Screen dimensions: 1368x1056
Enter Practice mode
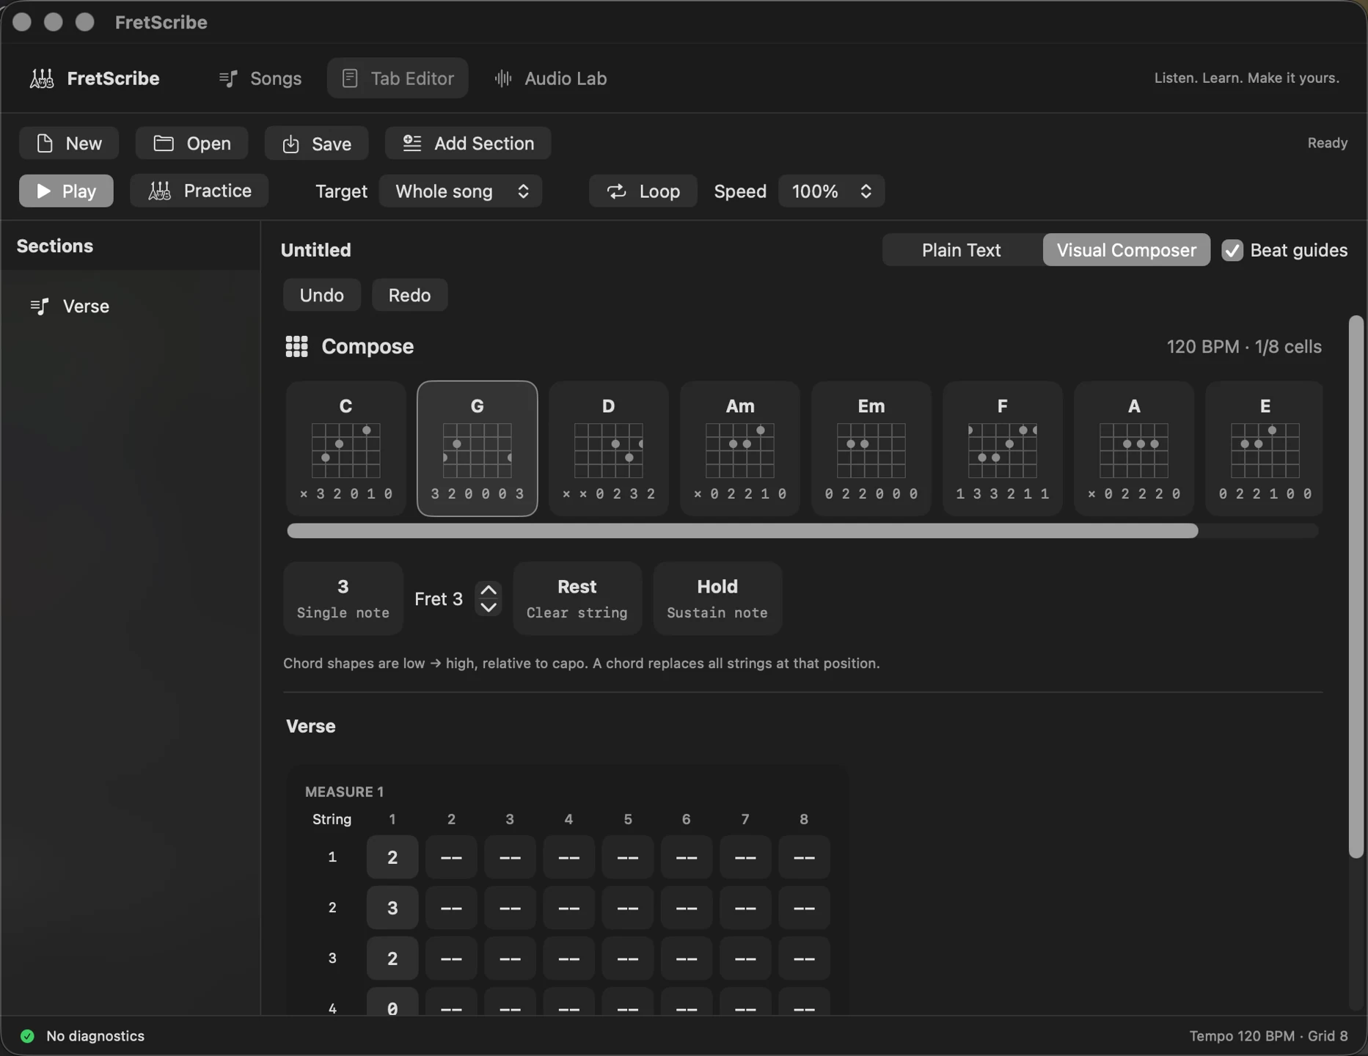[x=200, y=191]
